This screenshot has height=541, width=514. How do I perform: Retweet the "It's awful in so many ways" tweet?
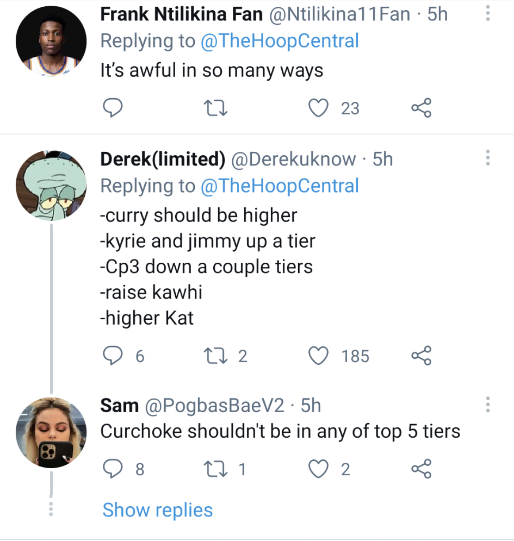click(215, 108)
